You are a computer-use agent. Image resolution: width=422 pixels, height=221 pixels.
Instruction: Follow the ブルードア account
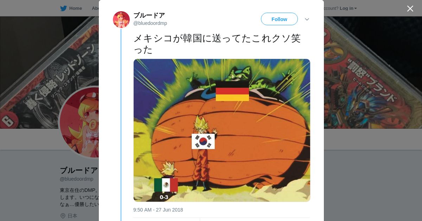[x=279, y=19]
